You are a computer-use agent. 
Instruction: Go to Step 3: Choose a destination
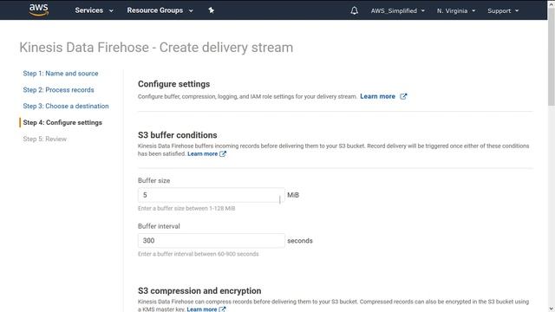[x=66, y=106]
